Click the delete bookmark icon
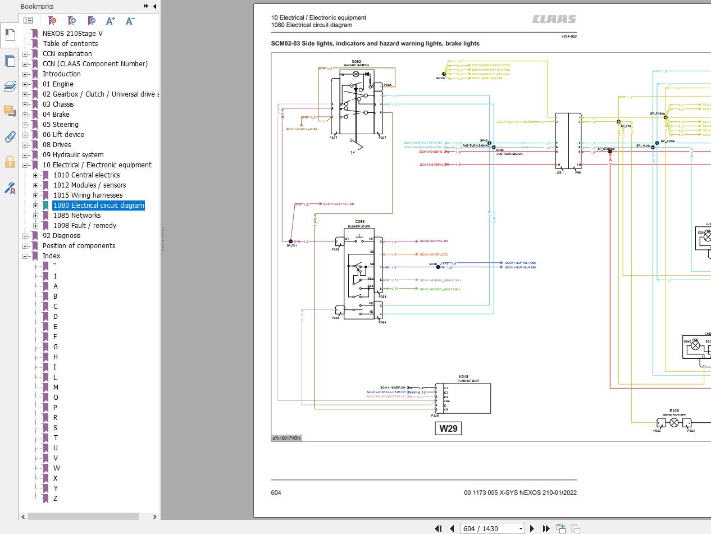The height and width of the screenshot is (534, 711). tap(52, 21)
